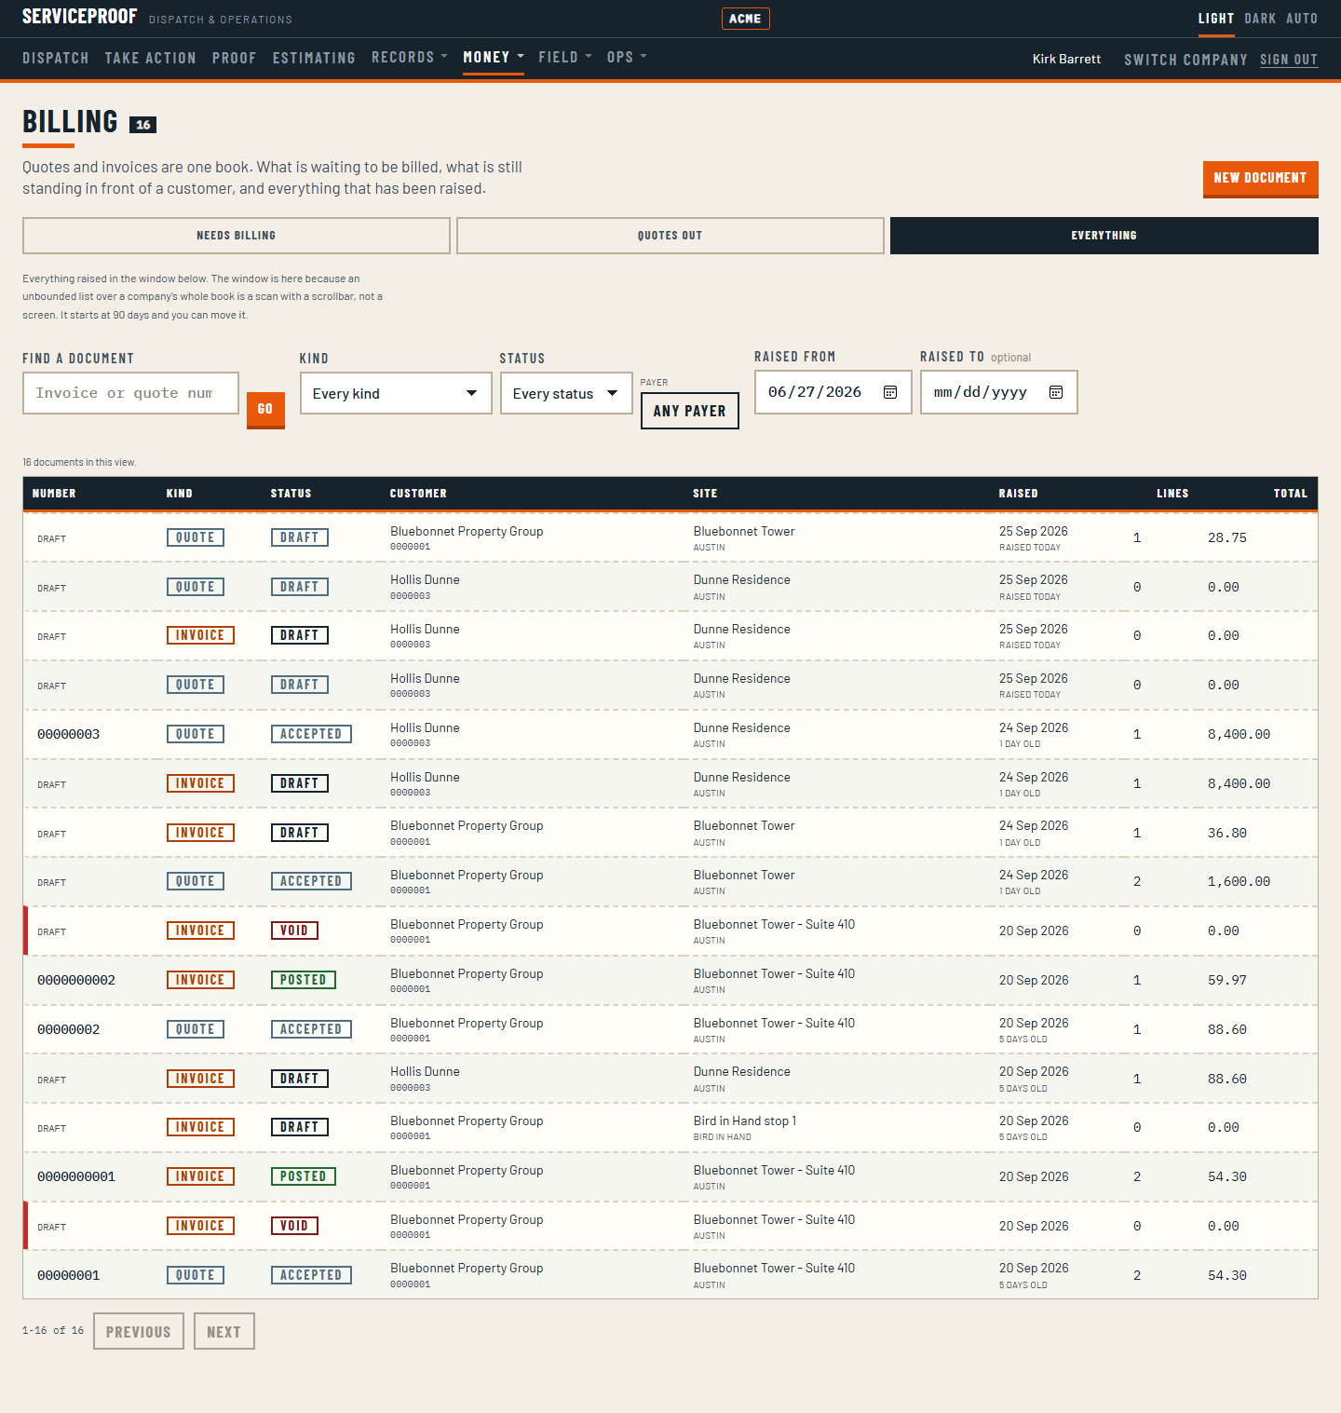The height and width of the screenshot is (1413, 1341).
Task: Switch theme to Light
Action: 1216,19
